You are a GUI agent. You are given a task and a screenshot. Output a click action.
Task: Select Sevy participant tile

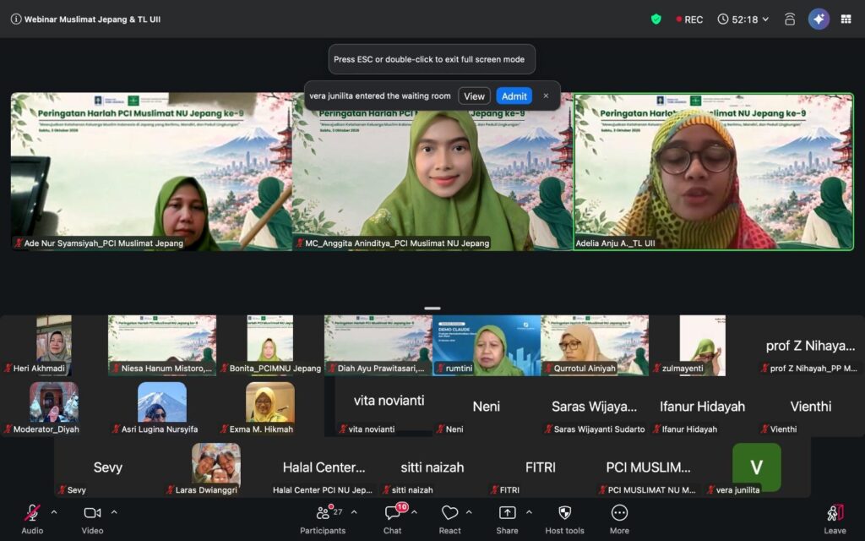[x=108, y=467]
